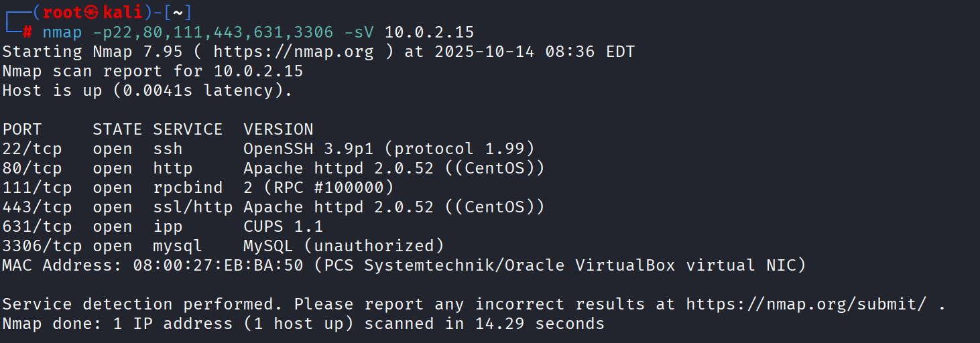Click the VERSION column header
The width and height of the screenshot is (980, 343).
278,129
